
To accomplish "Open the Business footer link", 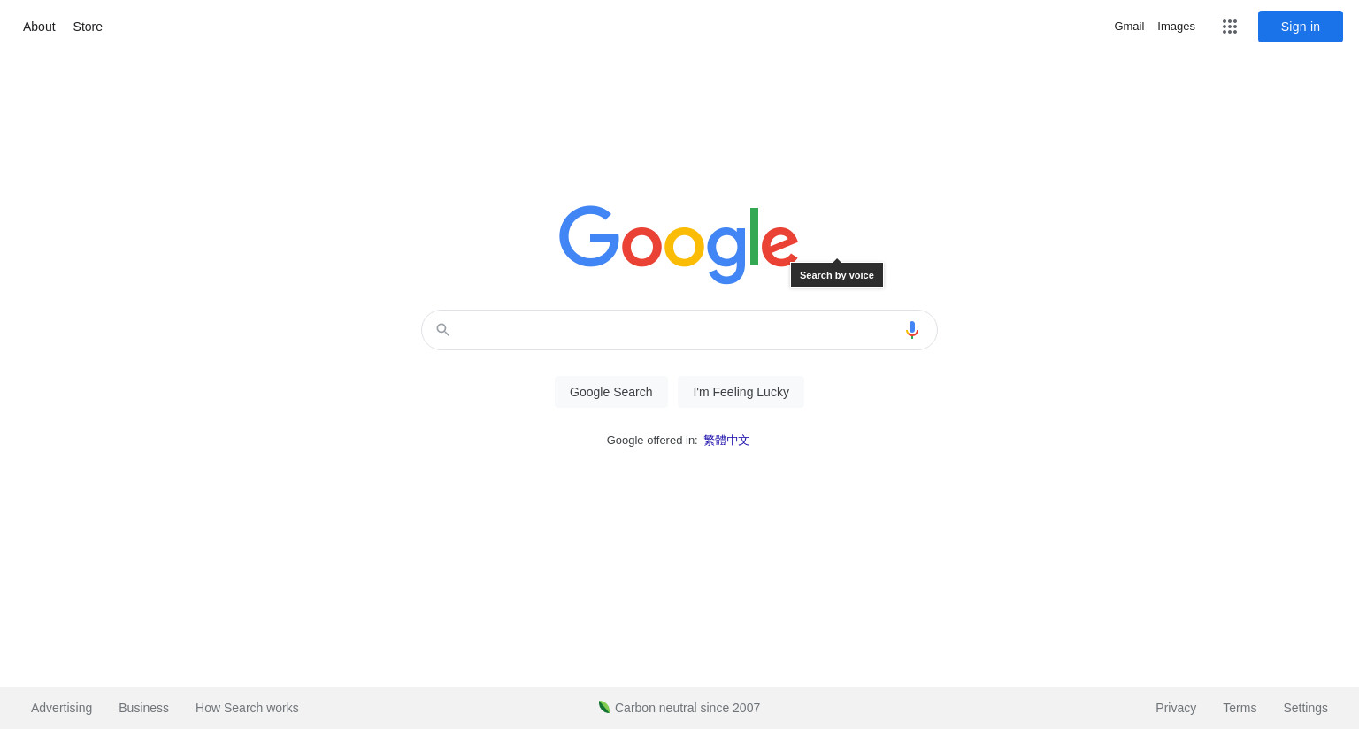I will [144, 708].
